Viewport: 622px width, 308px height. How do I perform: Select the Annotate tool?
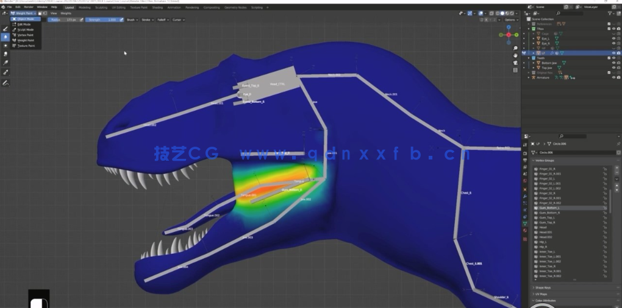point(5,83)
